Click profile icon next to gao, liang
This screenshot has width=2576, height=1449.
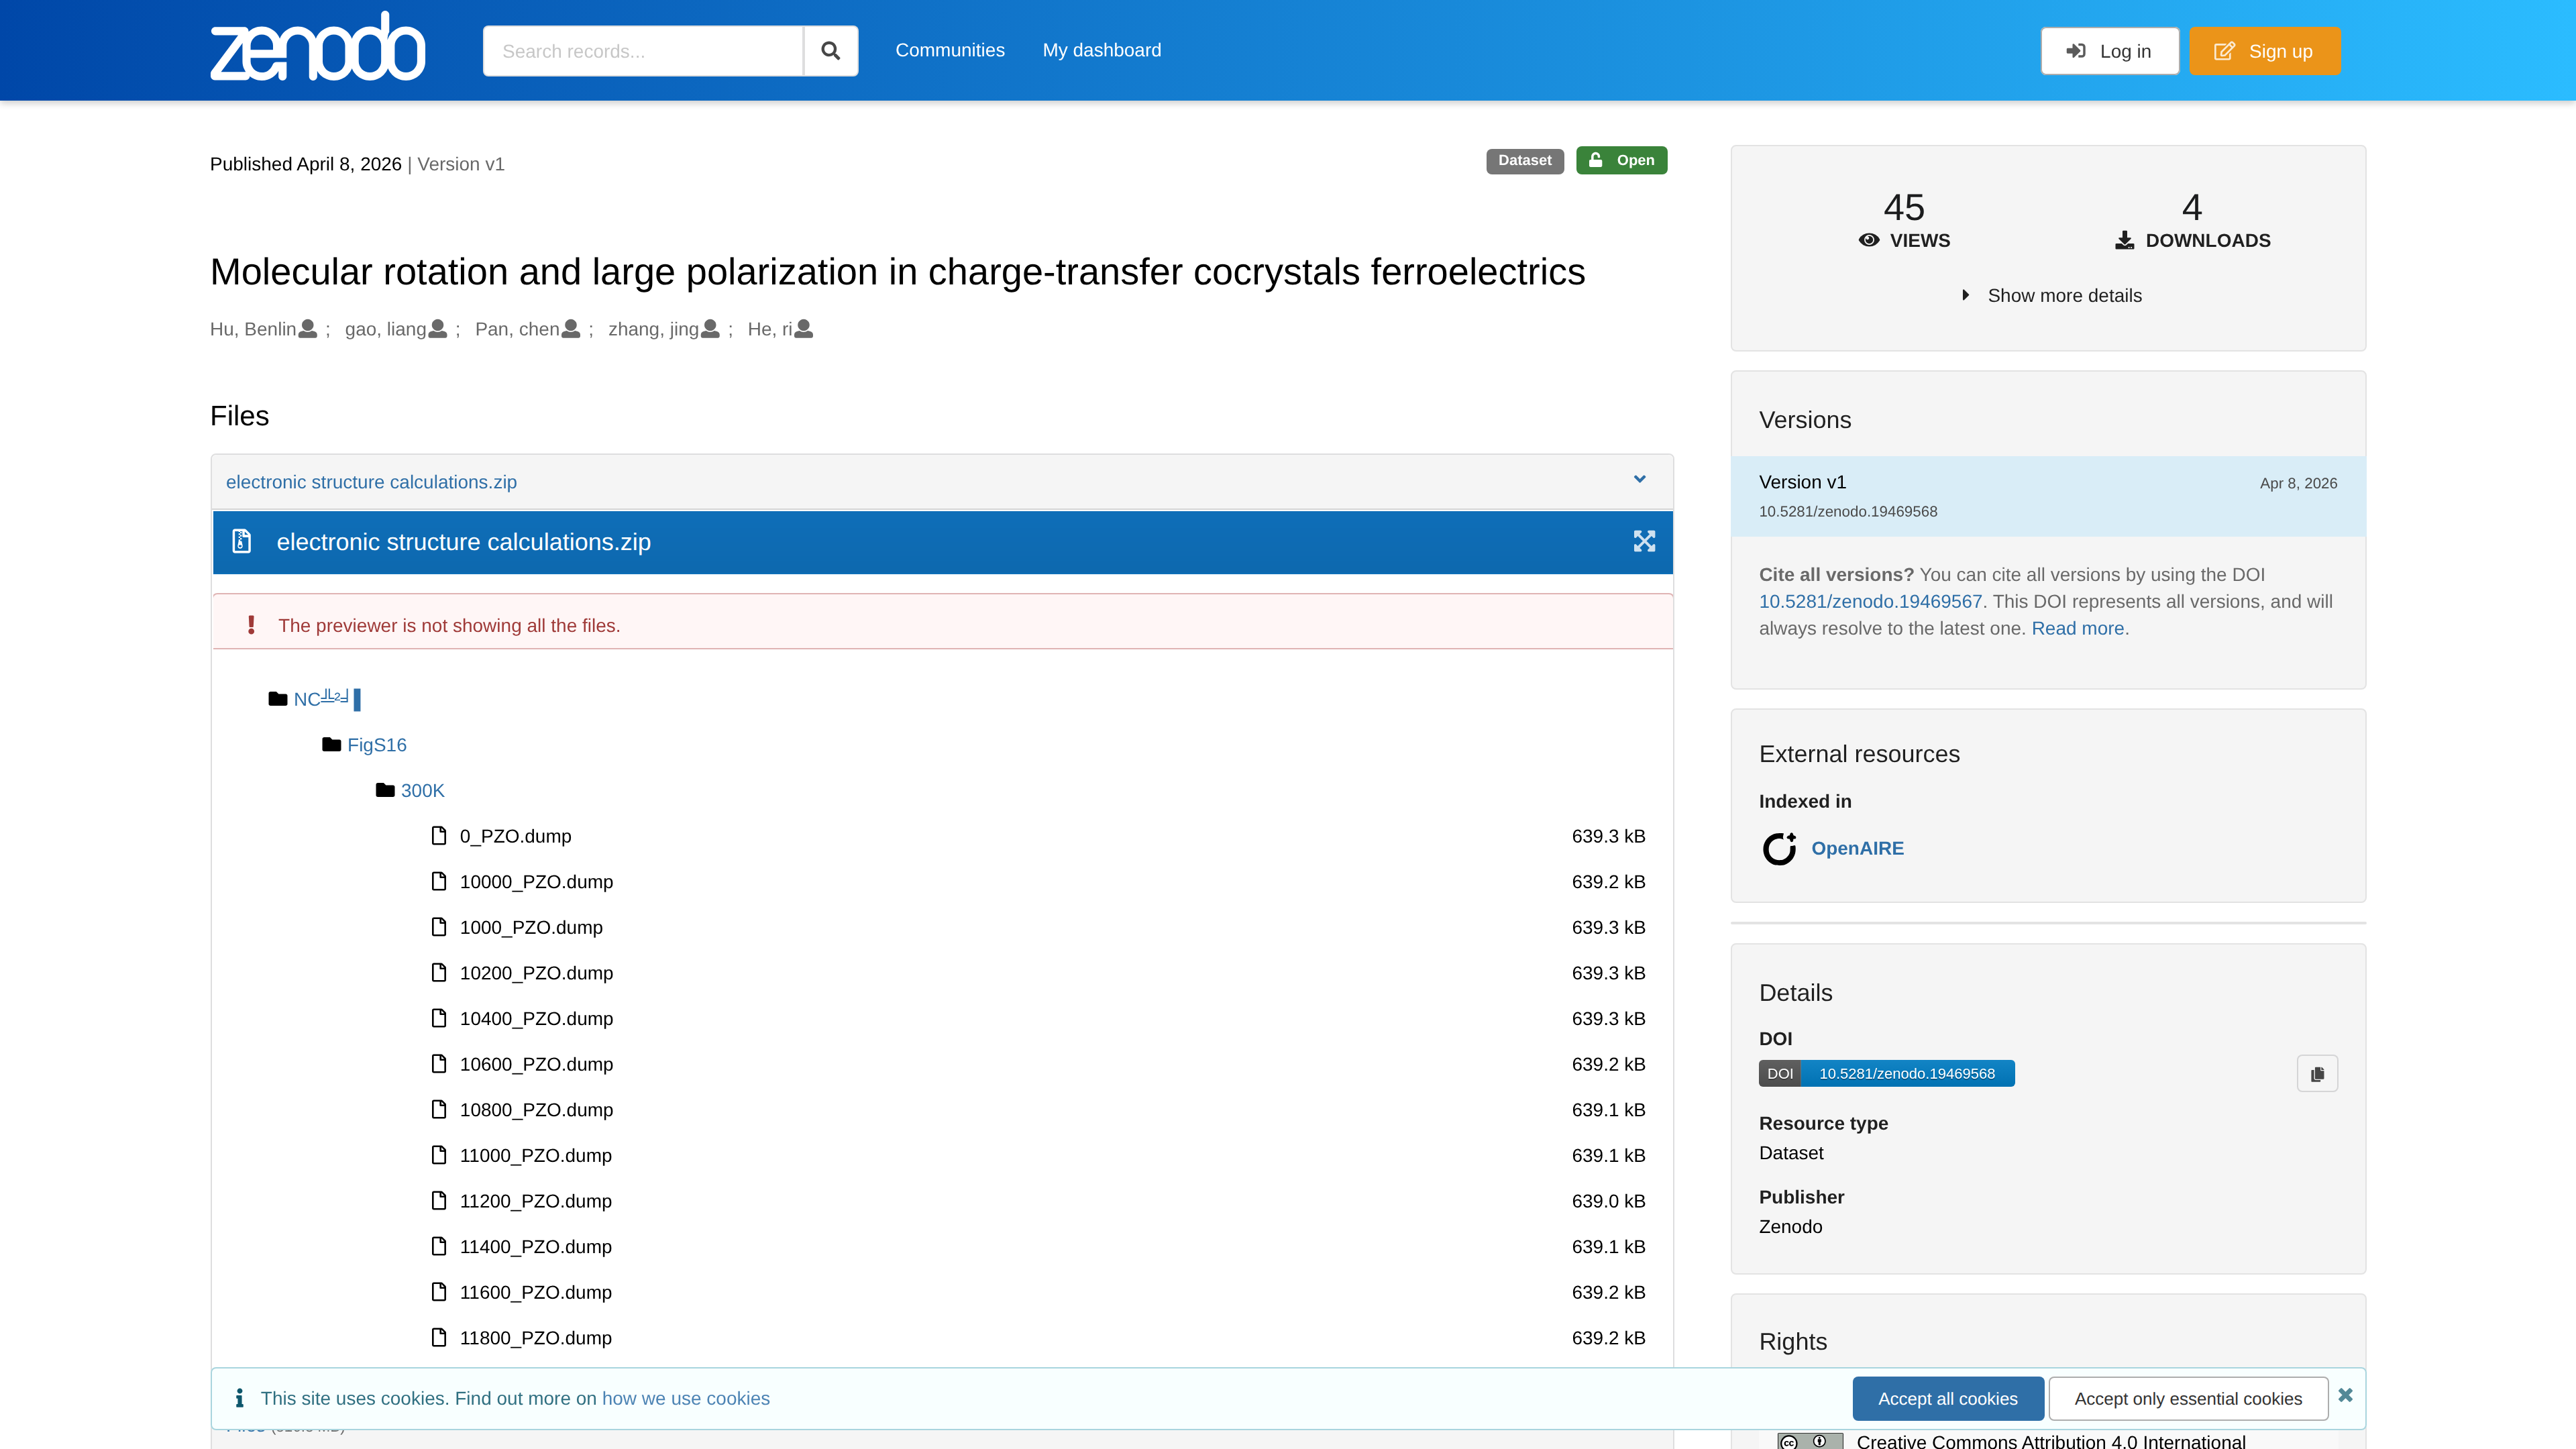(x=438, y=328)
